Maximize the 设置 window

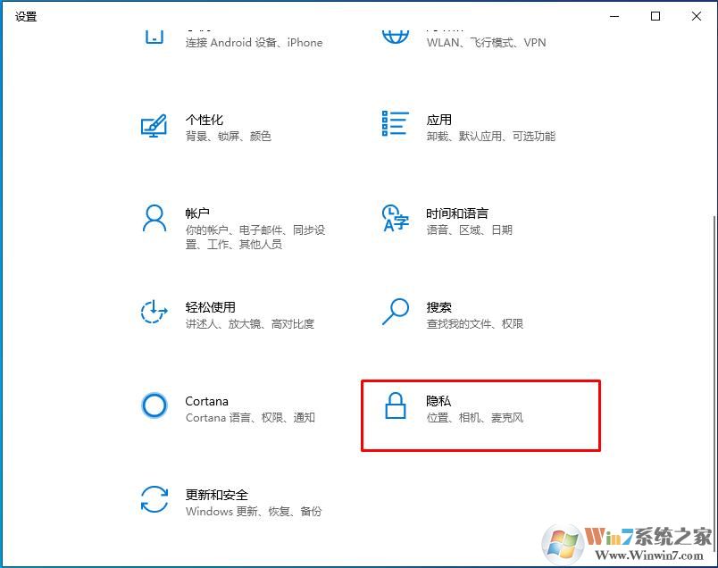click(655, 16)
